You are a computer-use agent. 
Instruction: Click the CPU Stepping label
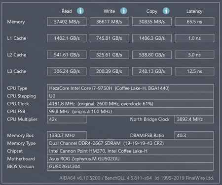pos(21,96)
